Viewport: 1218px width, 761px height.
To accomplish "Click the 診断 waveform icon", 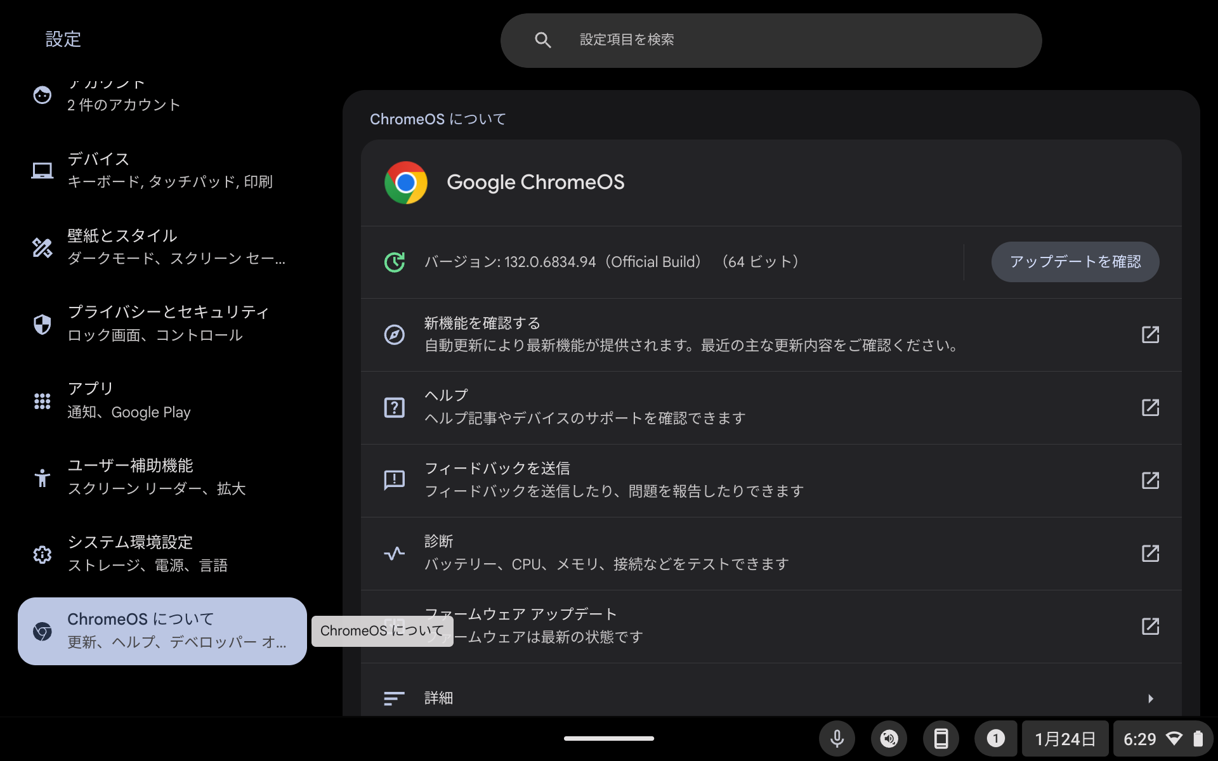I will (x=394, y=554).
